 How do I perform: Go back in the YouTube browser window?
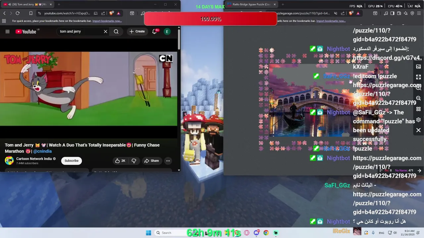click(4, 13)
